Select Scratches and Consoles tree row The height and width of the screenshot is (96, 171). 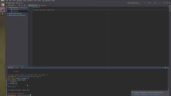tap(18, 15)
